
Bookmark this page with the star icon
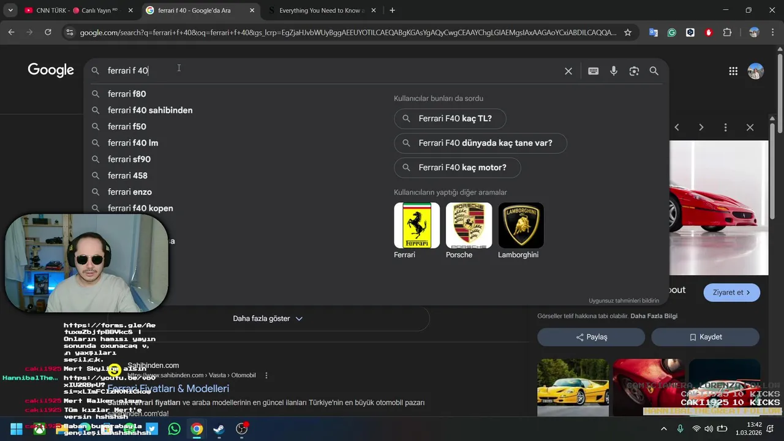pos(628,32)
